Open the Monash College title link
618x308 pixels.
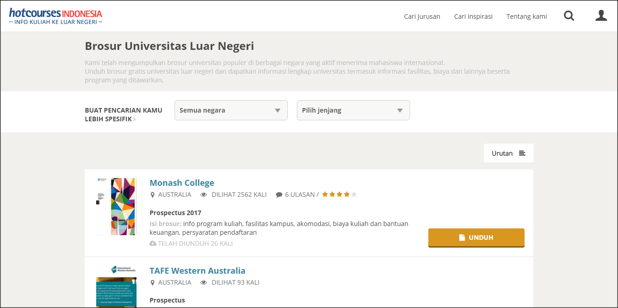coord(182,183)
